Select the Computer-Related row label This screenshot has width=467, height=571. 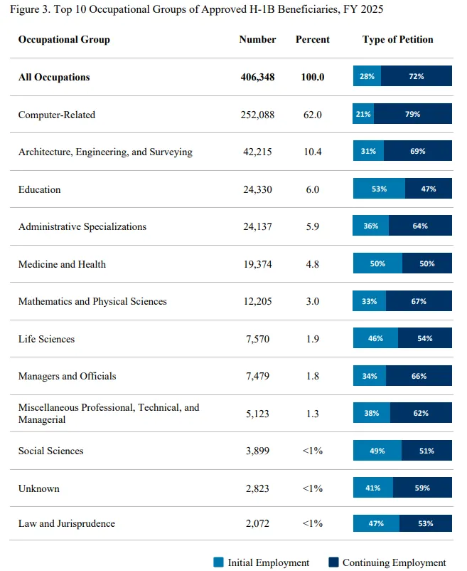coord(57,115)
